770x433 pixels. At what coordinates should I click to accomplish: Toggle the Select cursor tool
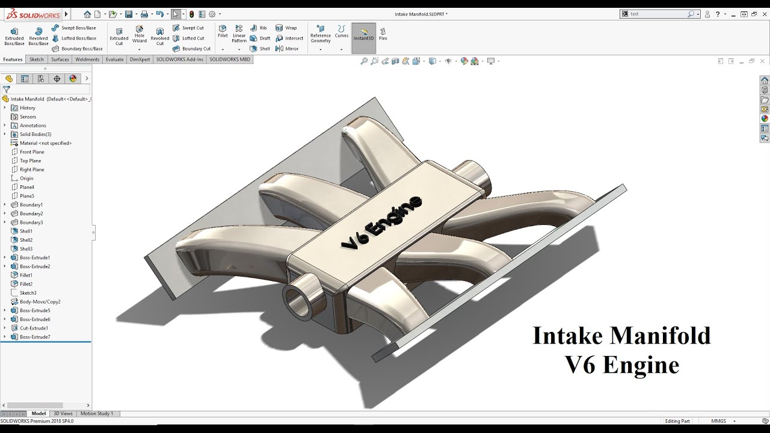175,14
